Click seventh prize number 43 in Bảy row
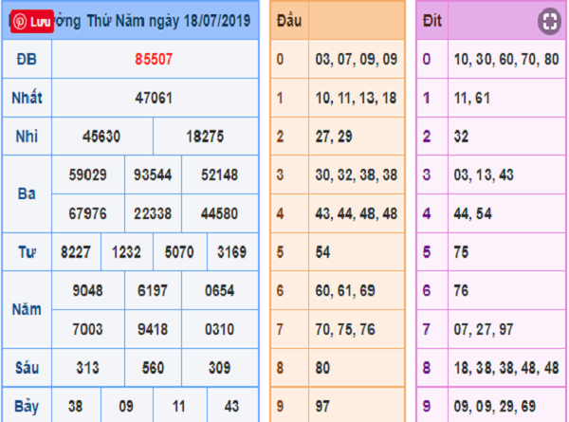The height and width of the screenshot is (422, 569). coord(232,407)
